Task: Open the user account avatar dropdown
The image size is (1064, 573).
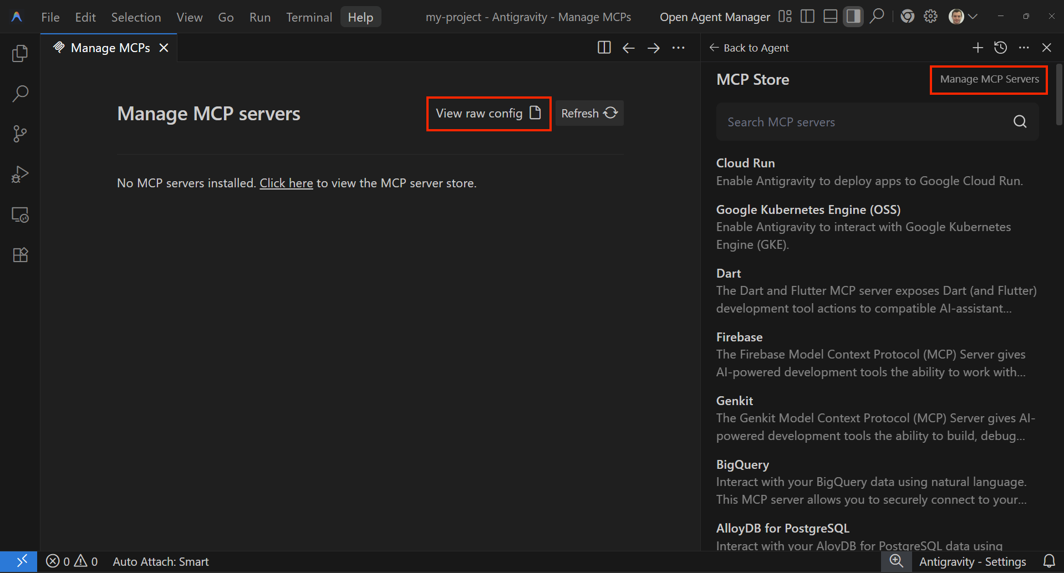Action: (x=963, y=17)
